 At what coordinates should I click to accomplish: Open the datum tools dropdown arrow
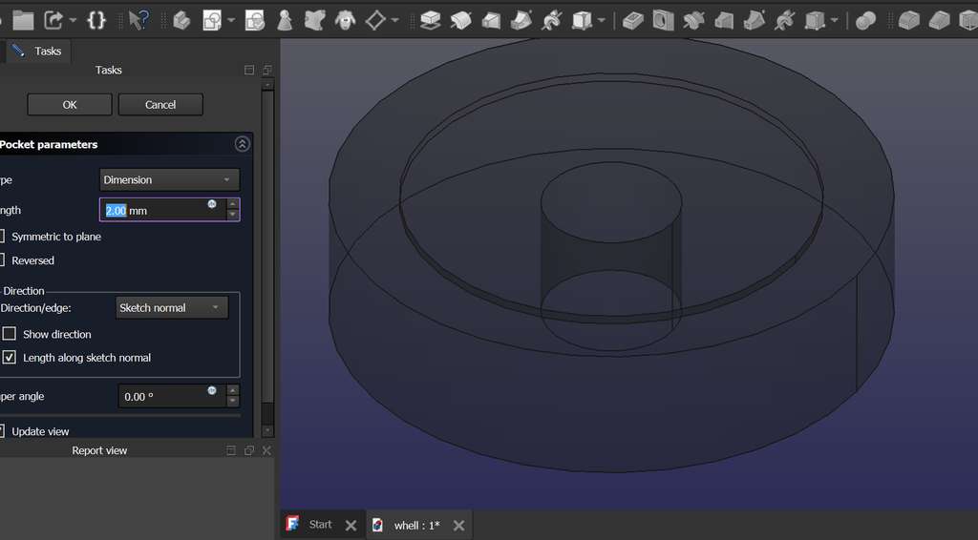394,21
